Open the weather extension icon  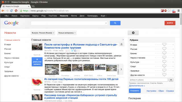click(x=174, y=11)
